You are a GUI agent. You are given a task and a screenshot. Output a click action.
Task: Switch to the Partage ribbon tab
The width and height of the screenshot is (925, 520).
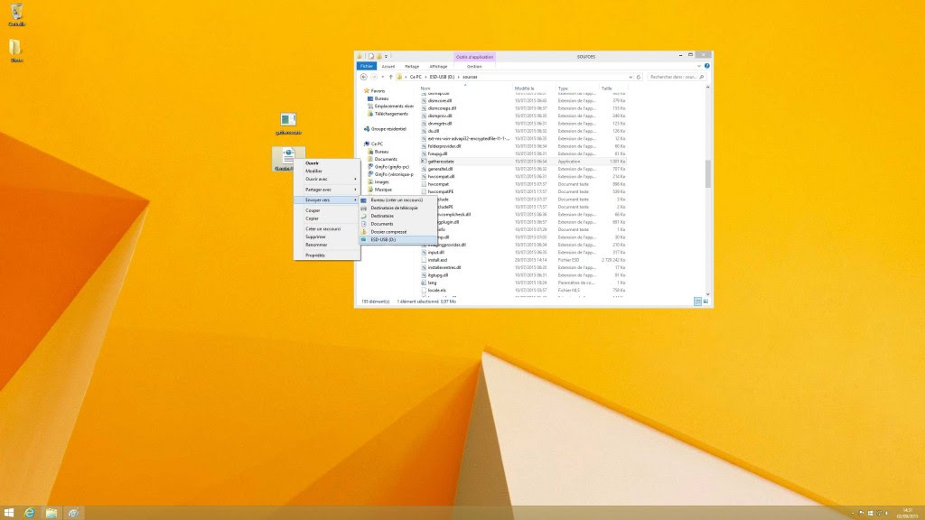[412, 66]
